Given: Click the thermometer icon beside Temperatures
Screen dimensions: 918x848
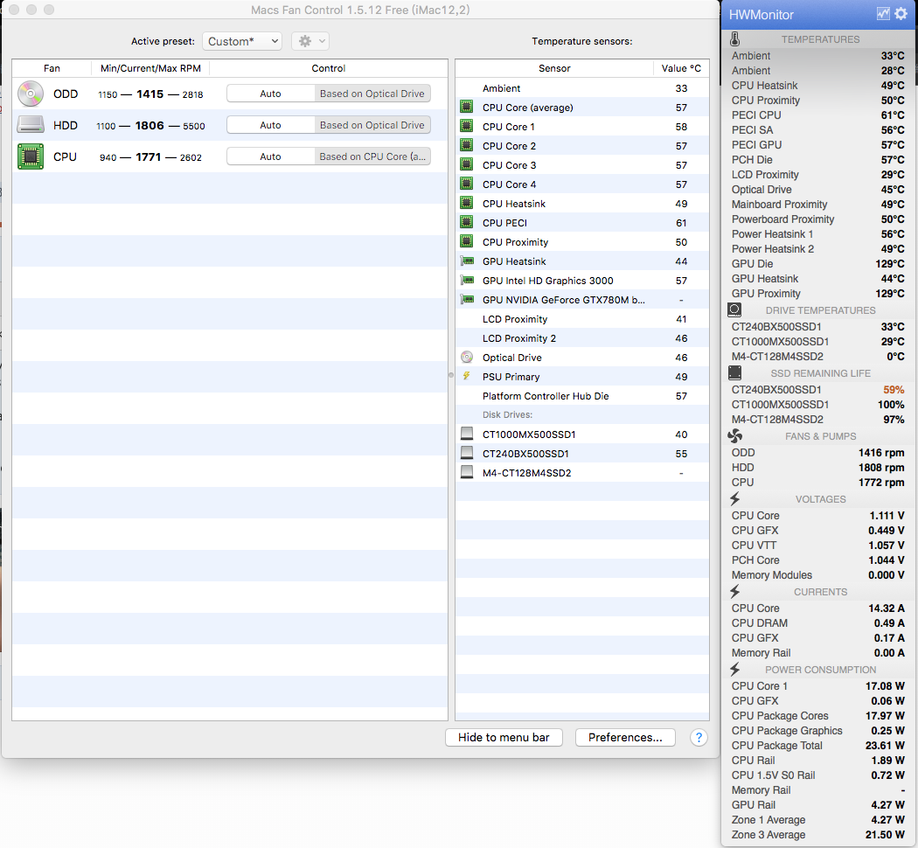Looking at the screenshot, I should tap(734, 39).
